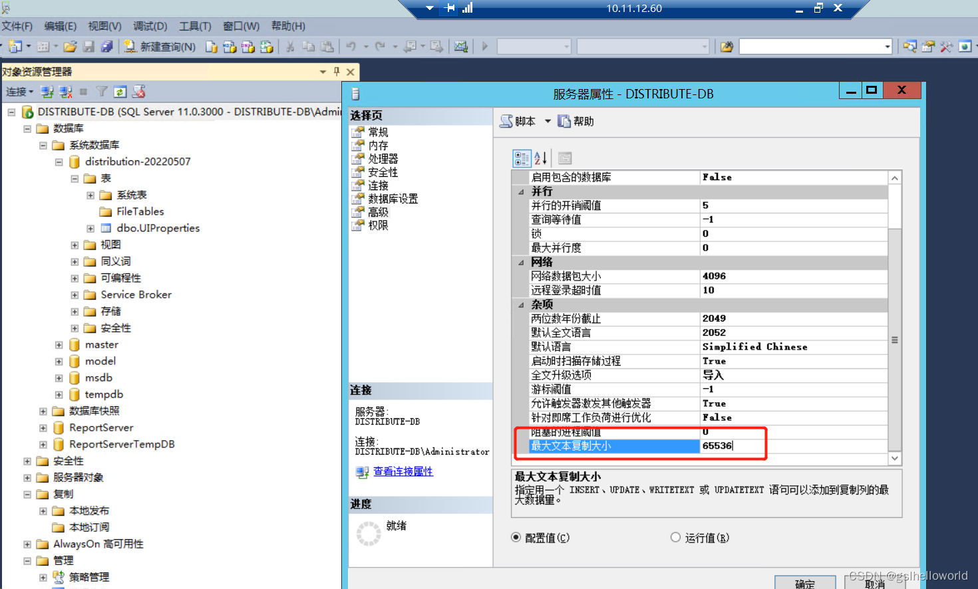Click the Properties Window icon in top toolbar

click(x=928, y=47)
